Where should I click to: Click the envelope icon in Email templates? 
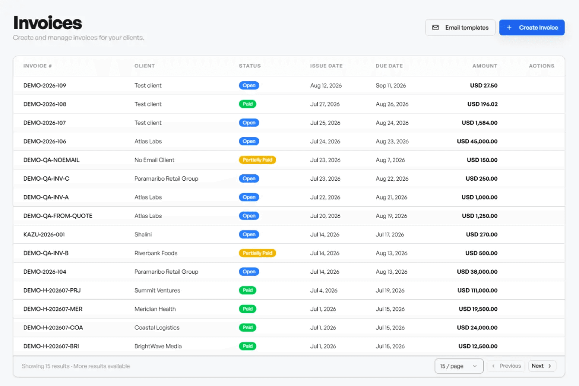[x=435, y=27]
